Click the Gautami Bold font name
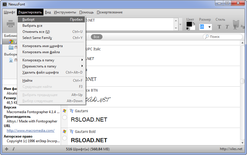 tap(85, 132)
